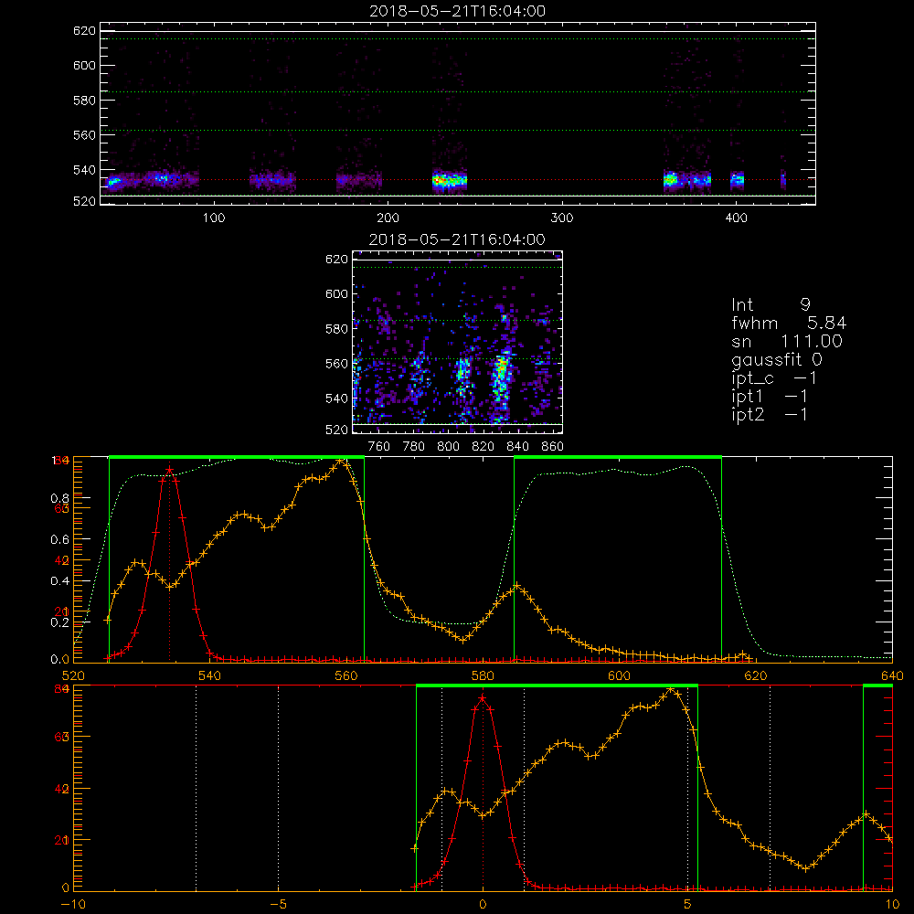914x914 pixels.
Task: Click the 'sn 111.00' readout text
Action: pos(787,341)
